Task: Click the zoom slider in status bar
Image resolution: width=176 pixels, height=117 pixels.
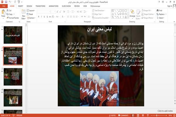Action: [158, 116]
